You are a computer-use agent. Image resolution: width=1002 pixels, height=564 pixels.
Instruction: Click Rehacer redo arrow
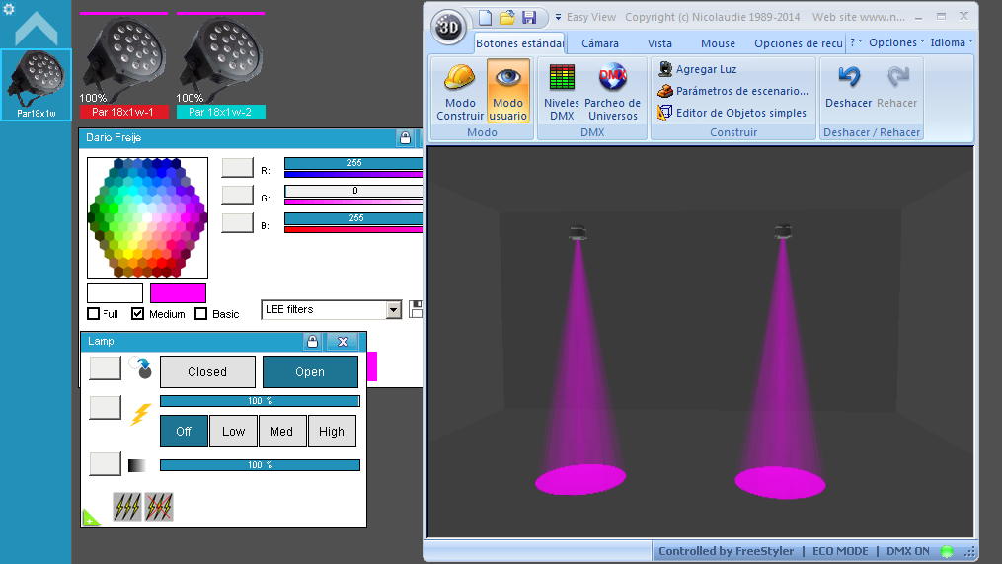pos(897,86)
